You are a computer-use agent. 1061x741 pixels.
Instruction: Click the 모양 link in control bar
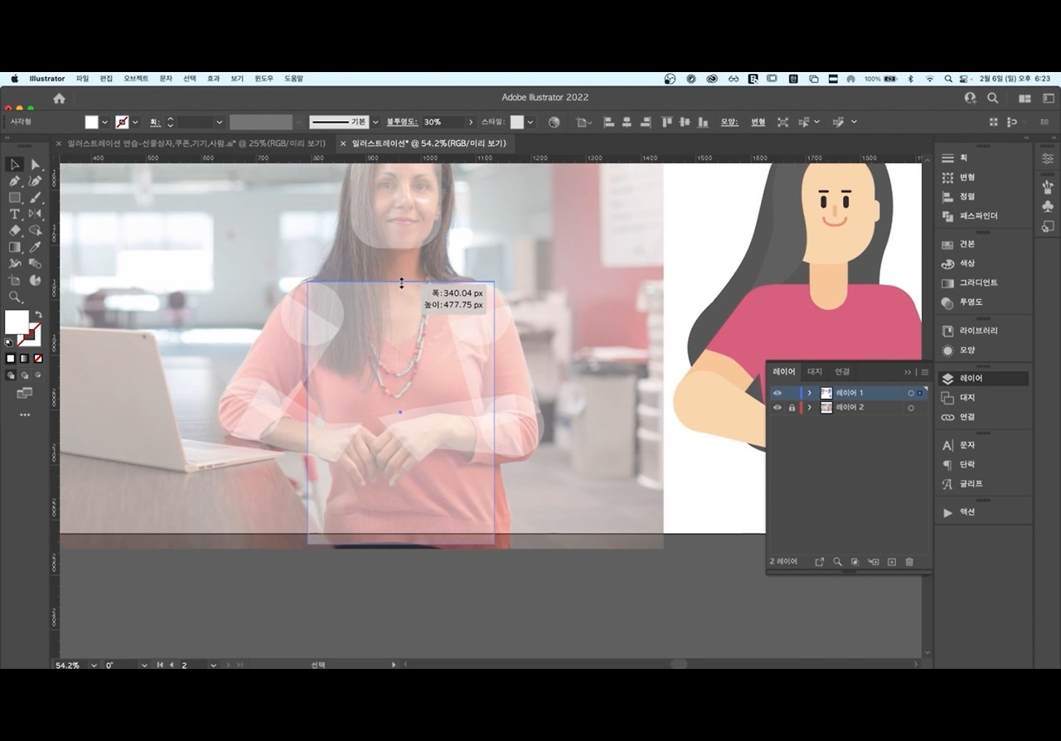(729, 122)
